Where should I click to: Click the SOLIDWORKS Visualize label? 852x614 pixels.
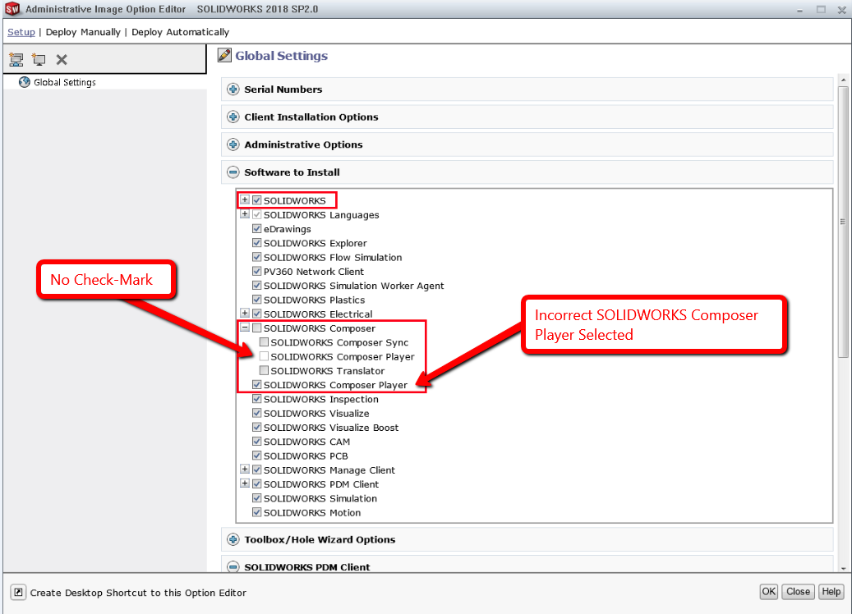point(316,413)
